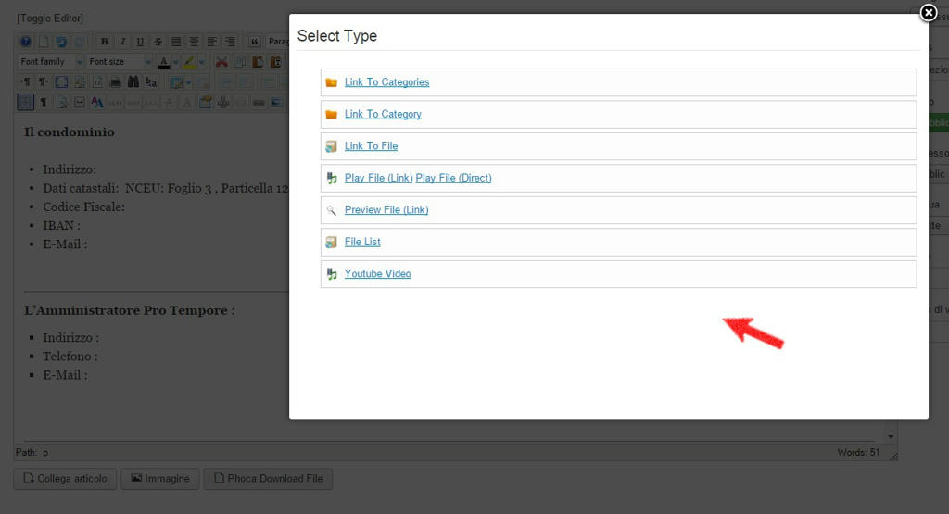
Task: Click the magnifier icon beside Preview File
Action: point(331,210)
